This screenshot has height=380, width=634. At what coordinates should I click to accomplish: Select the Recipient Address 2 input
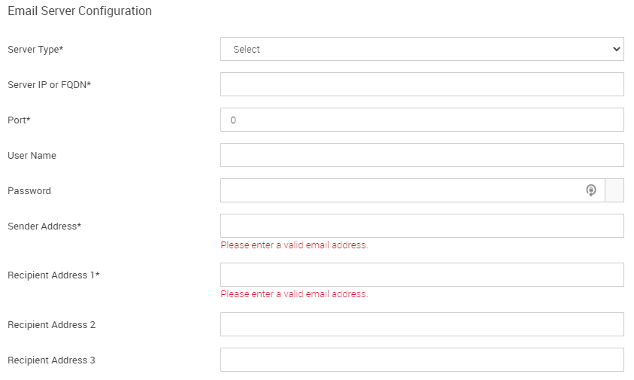pos(422,324)
